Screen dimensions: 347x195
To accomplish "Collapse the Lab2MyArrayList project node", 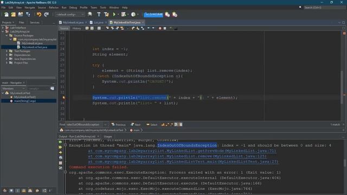I will pos(3,31).
